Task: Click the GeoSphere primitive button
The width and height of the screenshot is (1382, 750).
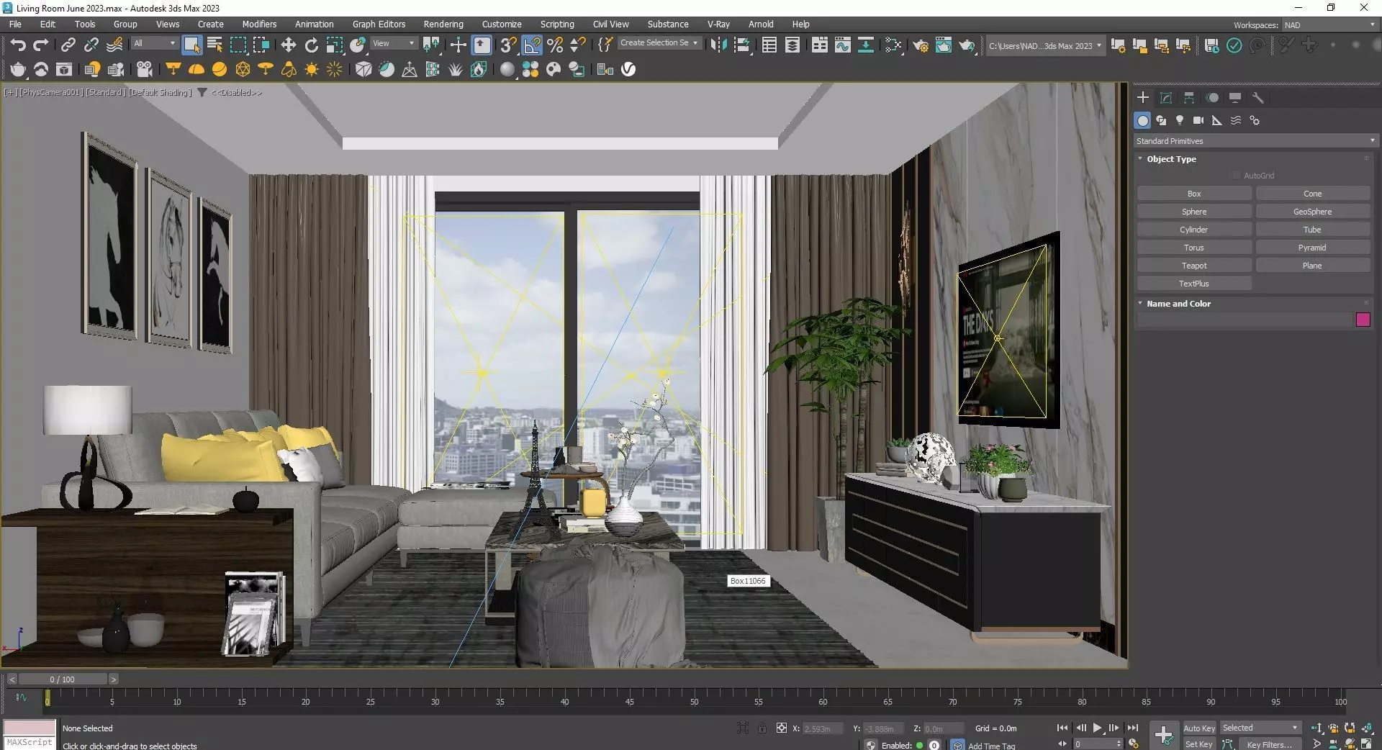Action: pos(1312,212)
